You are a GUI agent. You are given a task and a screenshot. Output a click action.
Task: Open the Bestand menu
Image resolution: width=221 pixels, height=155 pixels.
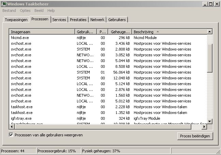[9, 11]
